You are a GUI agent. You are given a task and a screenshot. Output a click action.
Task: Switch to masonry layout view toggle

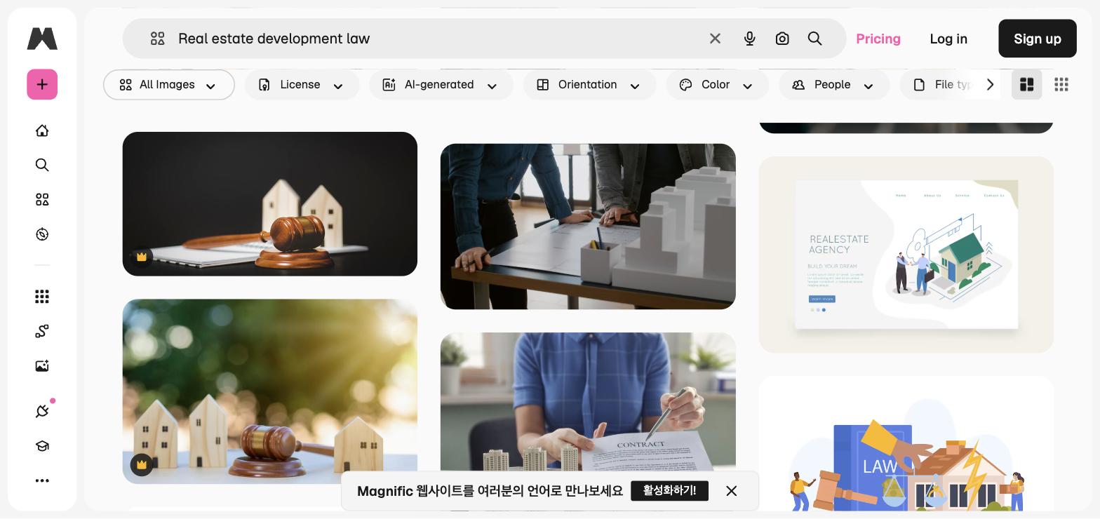(1026, 84)
